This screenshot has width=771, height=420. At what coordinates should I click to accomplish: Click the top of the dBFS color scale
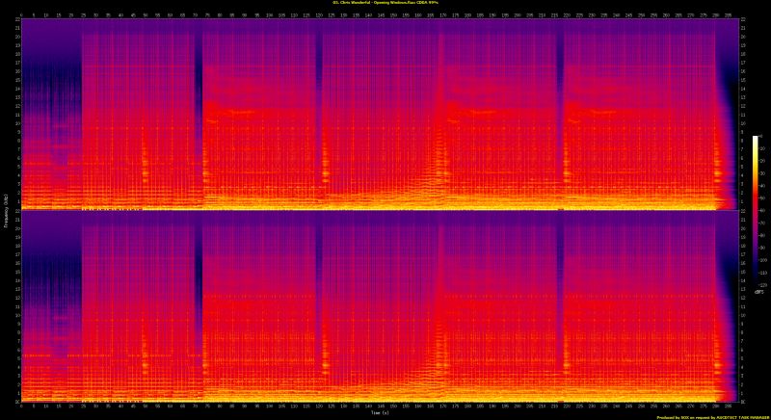(x=756, y=139)
